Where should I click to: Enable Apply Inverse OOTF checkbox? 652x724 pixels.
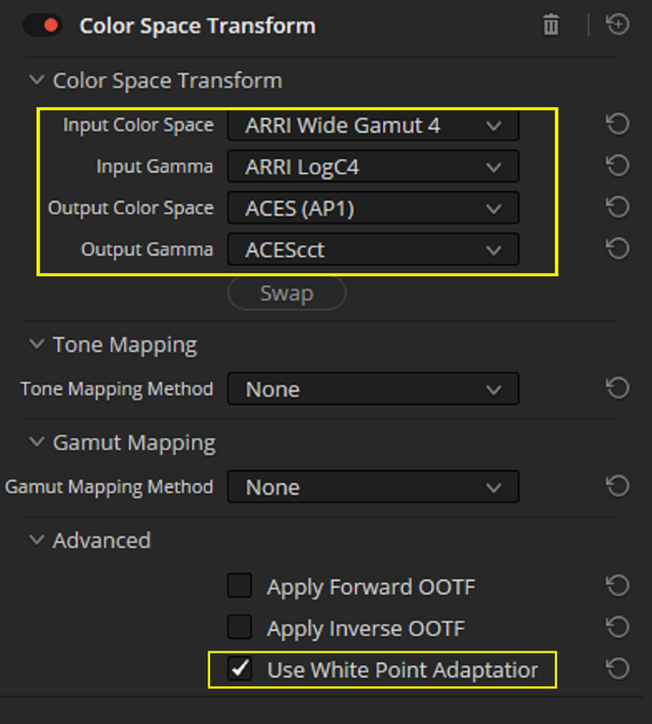click(x=240, y=627)
